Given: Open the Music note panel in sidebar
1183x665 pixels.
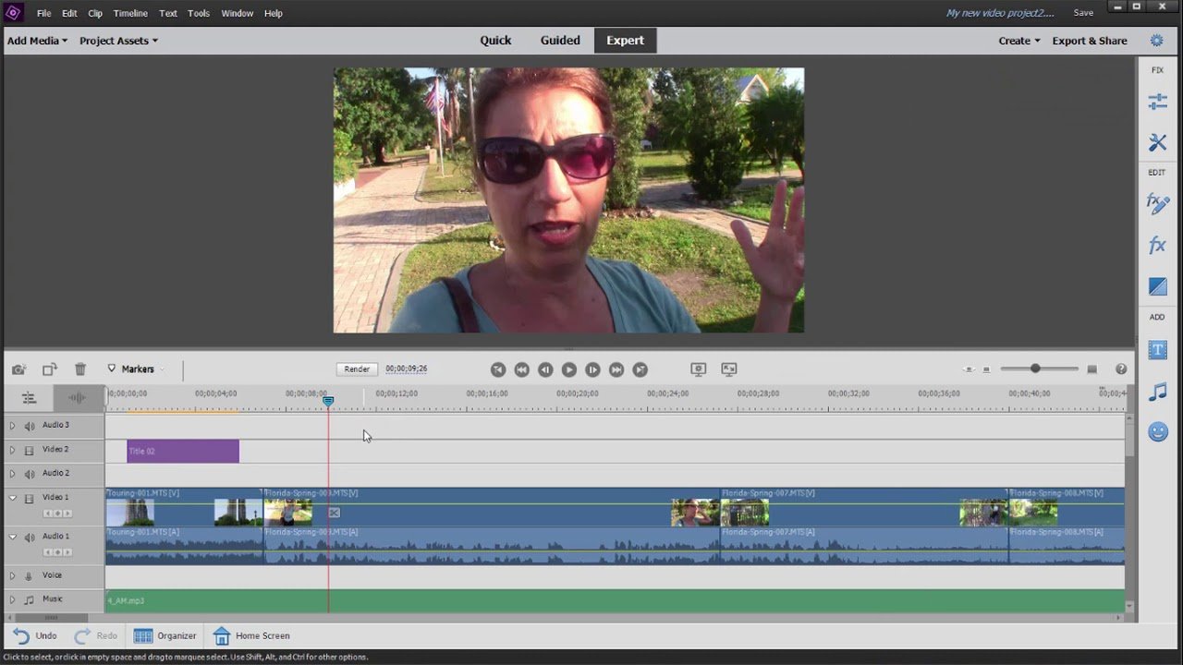Looking at the screenshot, I should pyautogui.click(x=1157, y=393).
